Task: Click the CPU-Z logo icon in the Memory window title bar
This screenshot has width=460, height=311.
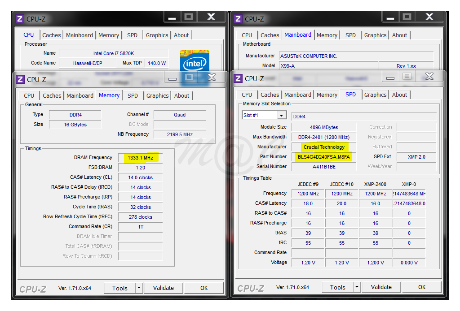Action: pyautogui.click(x=20, y=79)
